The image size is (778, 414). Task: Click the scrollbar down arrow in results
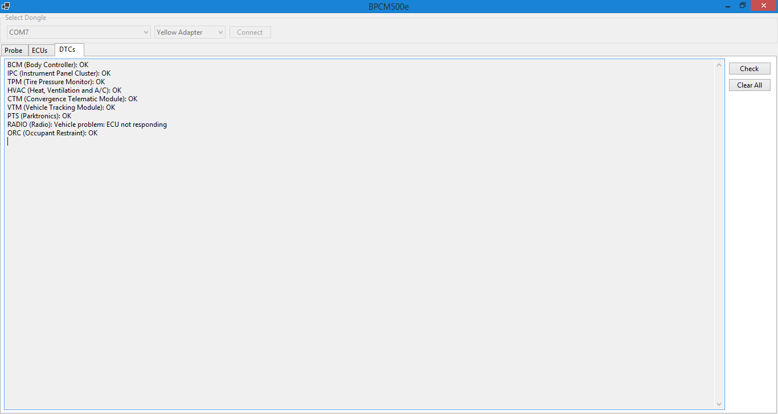pos(719,404)
